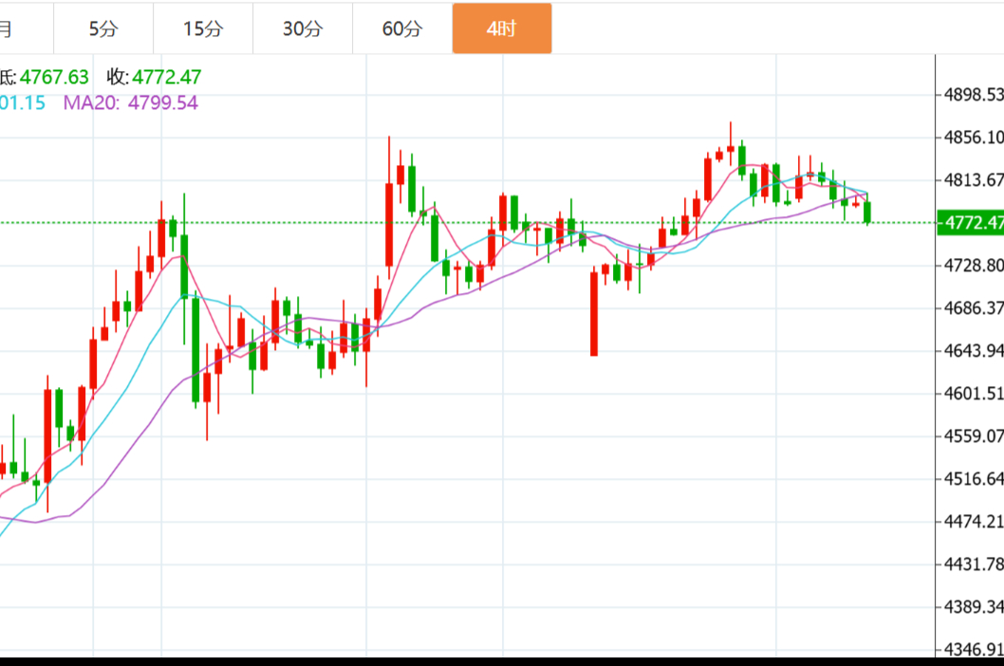Choose the 60分 interval tab
Image resolution: width=1004 pixels, height=666 pixels.
(x=402, y=28)
